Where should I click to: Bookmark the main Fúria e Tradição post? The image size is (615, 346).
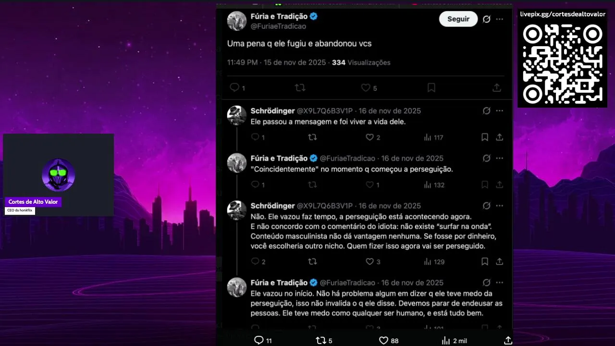[x=431, y=88]
